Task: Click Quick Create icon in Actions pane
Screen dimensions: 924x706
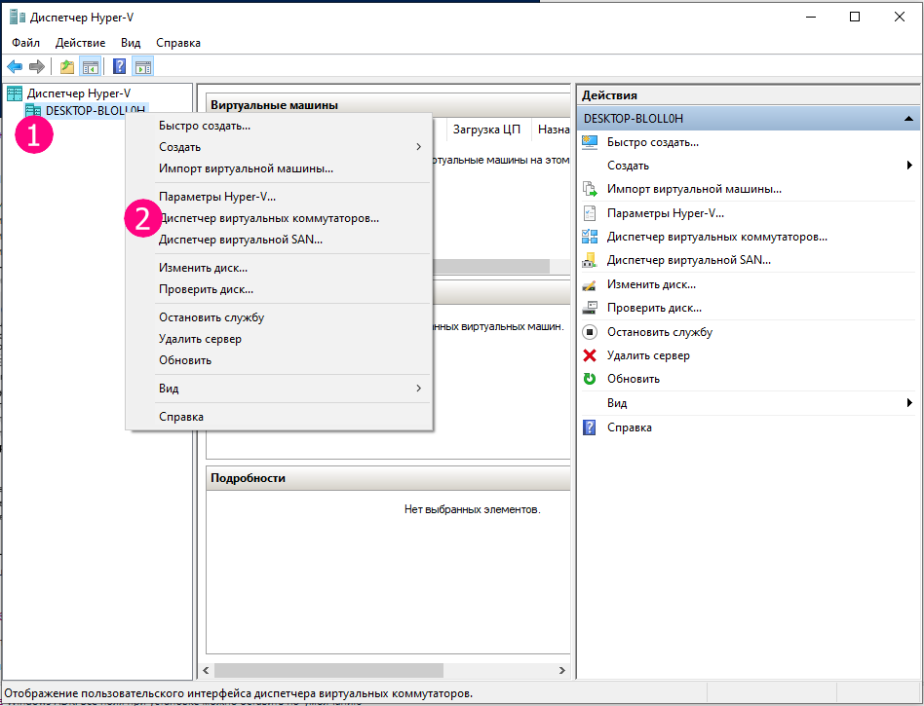Action: (590, 142)
